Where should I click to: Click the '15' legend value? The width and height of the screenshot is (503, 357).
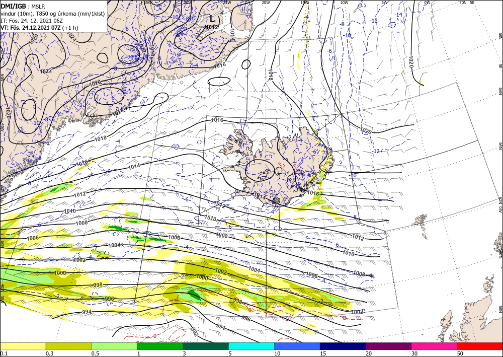click(323, 353)
